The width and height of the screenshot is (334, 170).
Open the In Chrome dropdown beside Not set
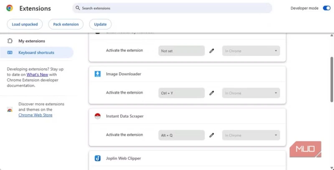251,51
